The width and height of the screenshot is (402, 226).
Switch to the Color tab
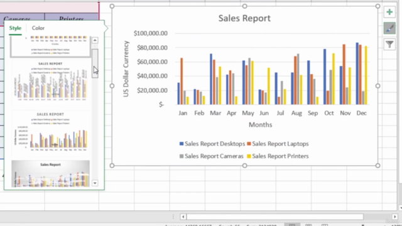click(38, 28)
